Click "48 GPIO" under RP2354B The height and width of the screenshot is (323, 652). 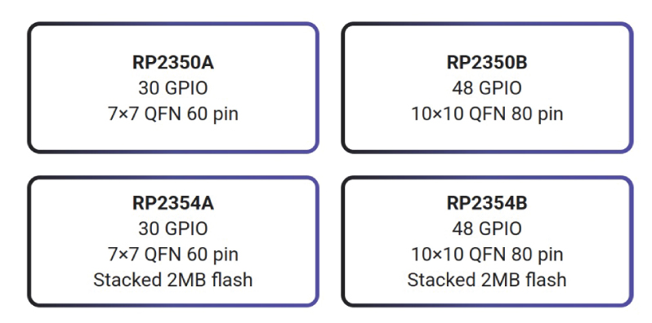pyautogui.click(x=487, y=228)
